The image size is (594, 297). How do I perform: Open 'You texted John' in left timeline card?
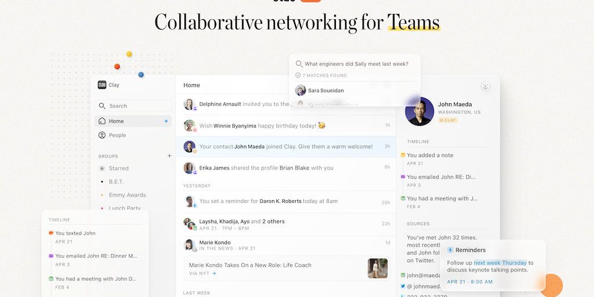(x=75, y=233)
